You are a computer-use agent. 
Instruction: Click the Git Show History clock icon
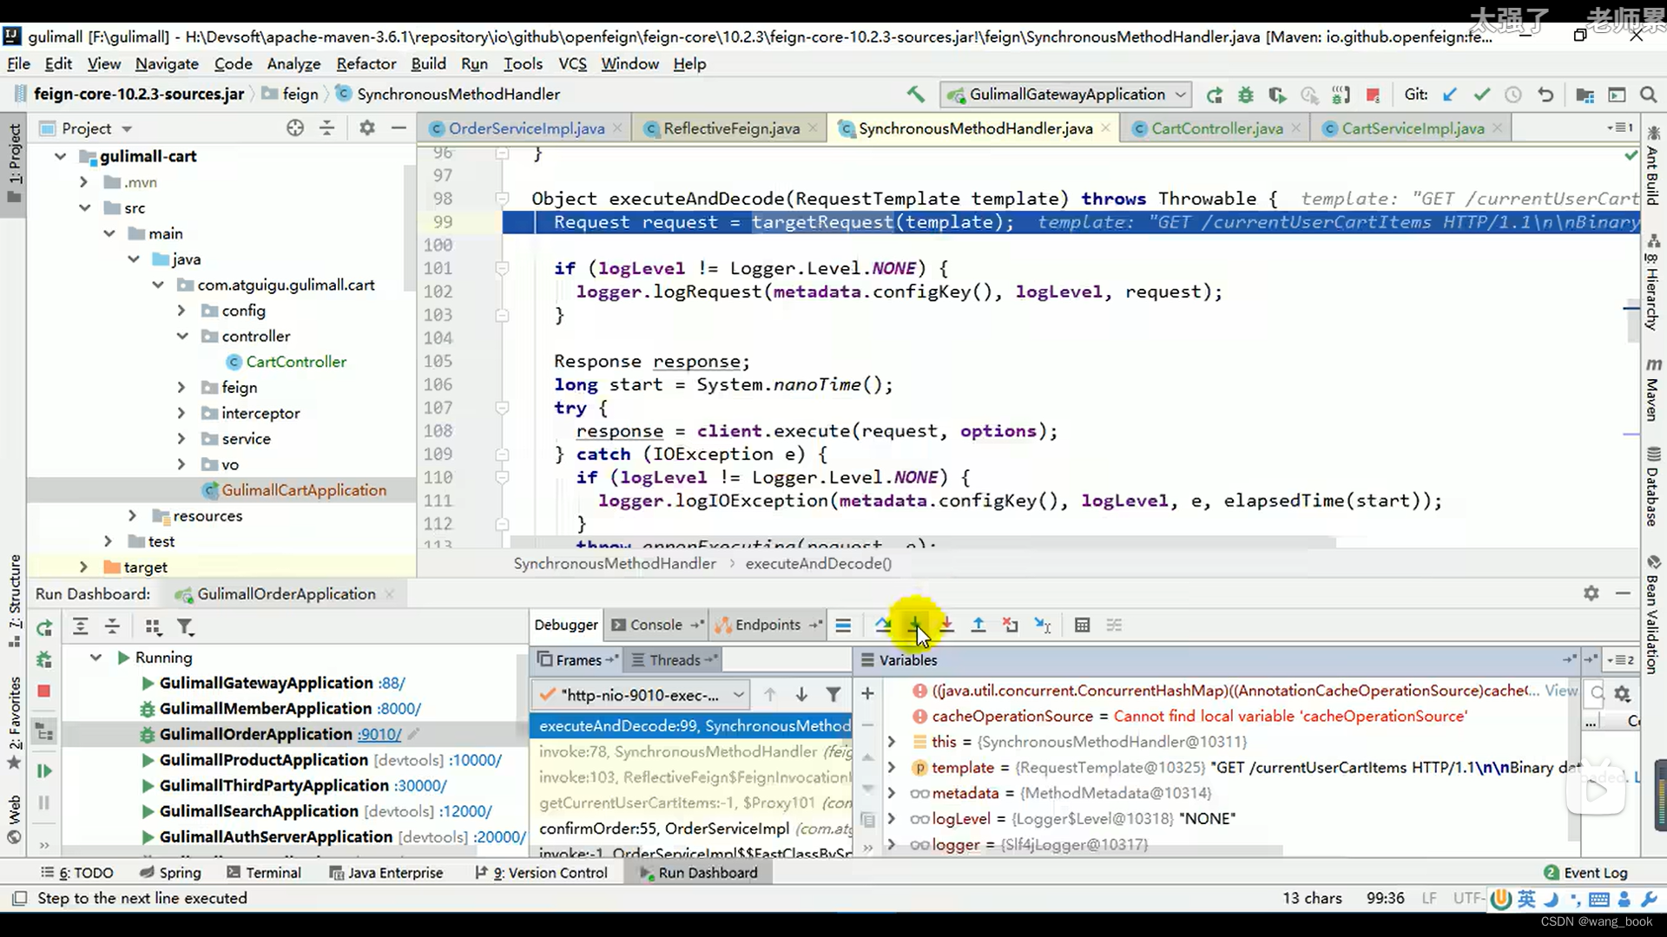(1513, 95)
